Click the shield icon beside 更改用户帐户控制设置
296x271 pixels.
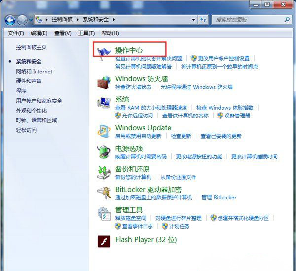(193, 58)
